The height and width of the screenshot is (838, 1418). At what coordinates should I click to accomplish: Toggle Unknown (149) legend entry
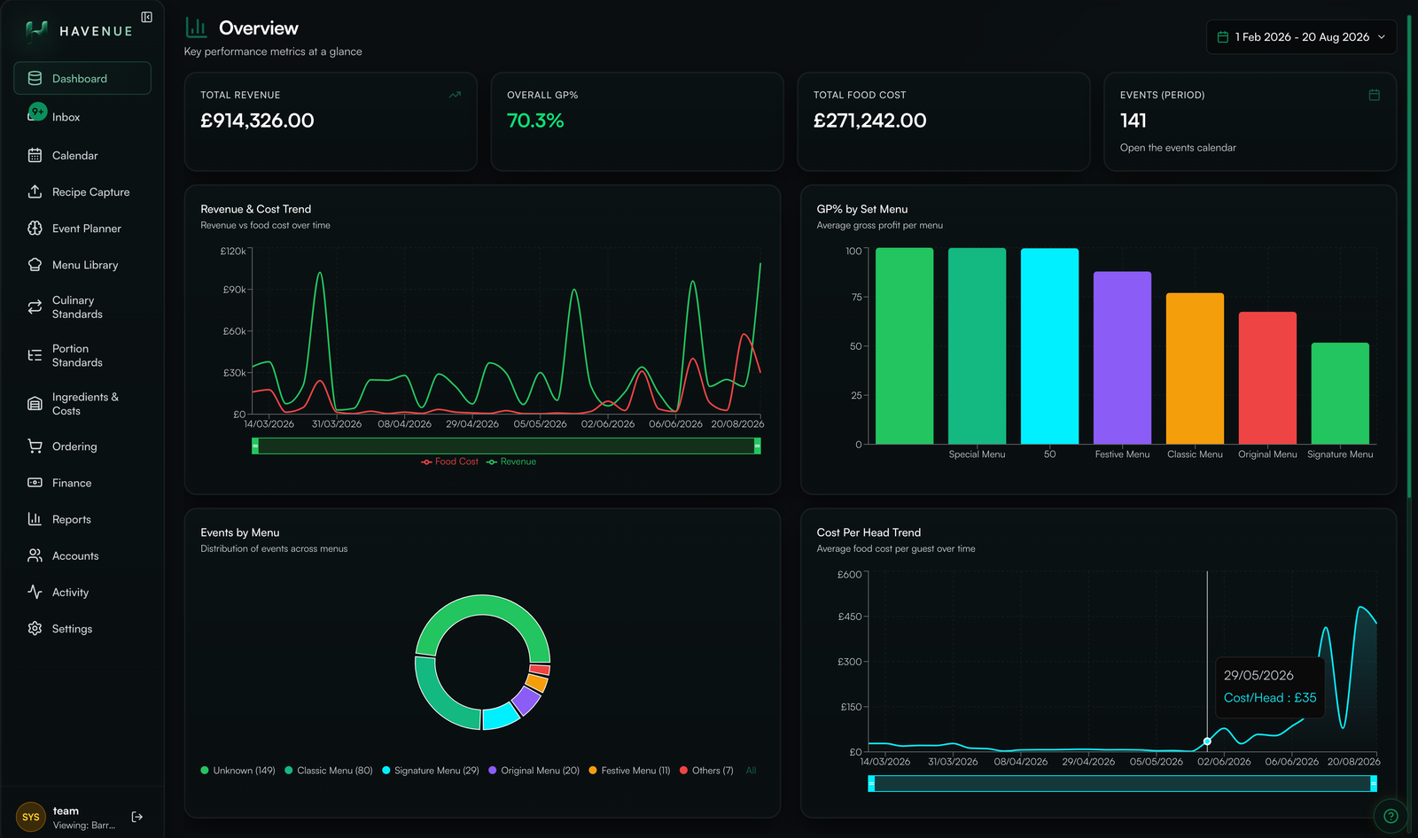coord(238,771)
